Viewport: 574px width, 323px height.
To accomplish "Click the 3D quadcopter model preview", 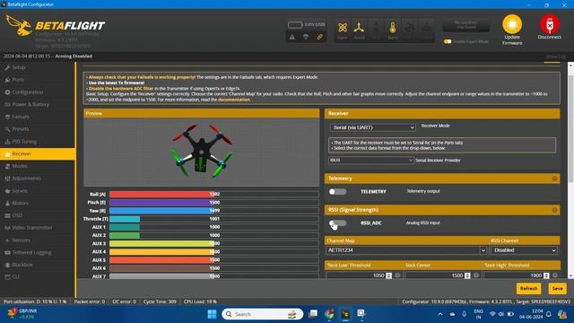I will click(x=202, y=152).
